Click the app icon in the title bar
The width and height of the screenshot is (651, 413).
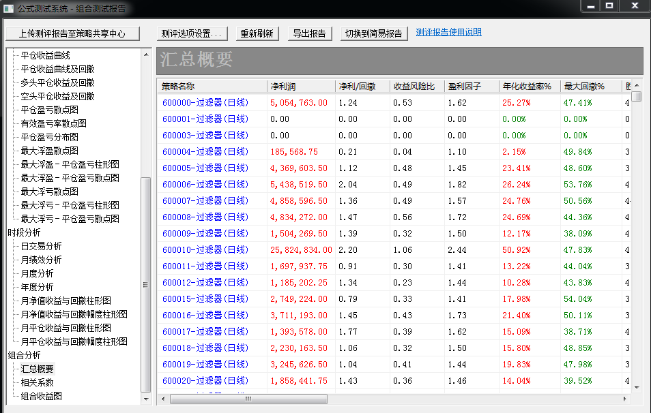pos(9,9)
